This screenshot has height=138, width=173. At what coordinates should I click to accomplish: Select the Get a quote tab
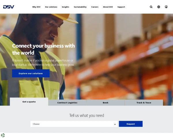(x=29, y=102)
